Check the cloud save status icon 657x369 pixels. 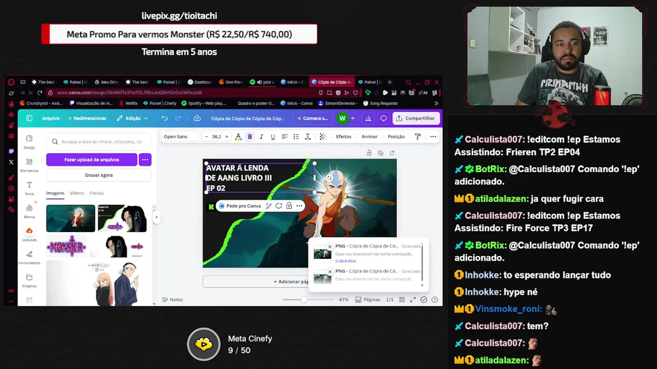pos(197,118)
